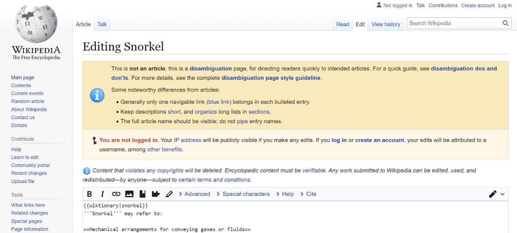Viewport: 517px width, 233px height.
Task: Open the Related changes link
Action: pos(29,213)
